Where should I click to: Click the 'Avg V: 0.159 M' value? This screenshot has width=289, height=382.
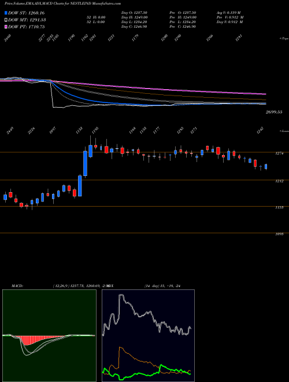point(228,13)
